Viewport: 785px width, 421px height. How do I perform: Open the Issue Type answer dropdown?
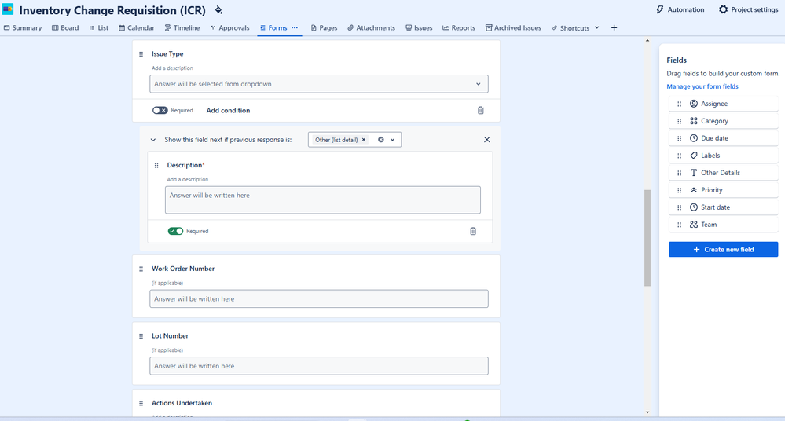tap(319, 84)
